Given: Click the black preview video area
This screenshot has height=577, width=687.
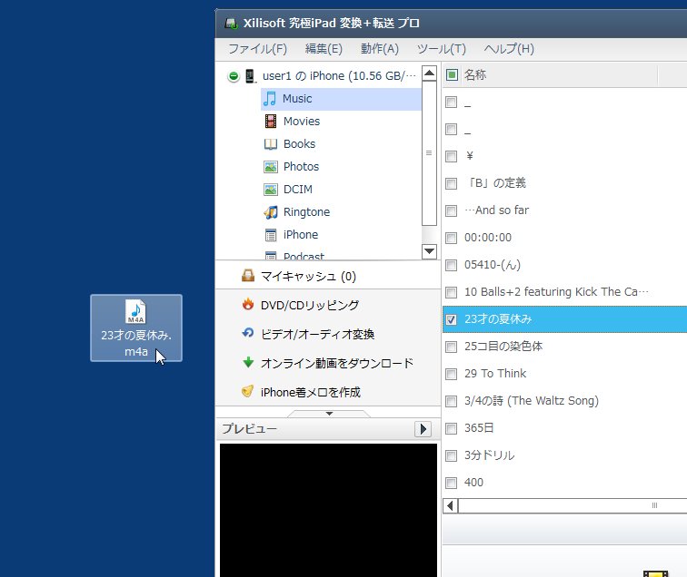Looking at the screenshot, I should tap(329, 510).
